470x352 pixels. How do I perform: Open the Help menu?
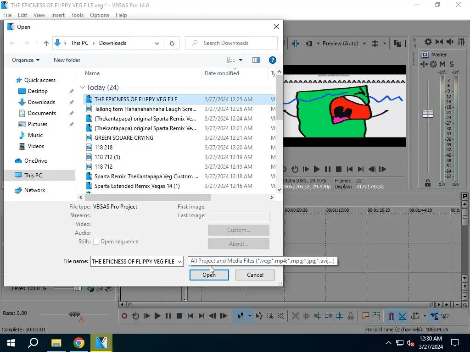pyautogui.click(x=121, y=15)
